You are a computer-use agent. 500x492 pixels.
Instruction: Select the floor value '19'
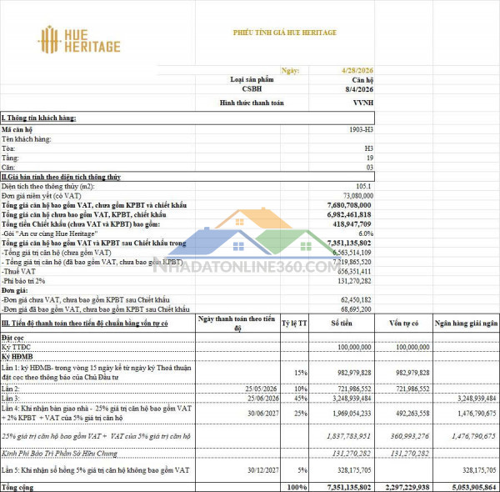click(x=370, y=158)
